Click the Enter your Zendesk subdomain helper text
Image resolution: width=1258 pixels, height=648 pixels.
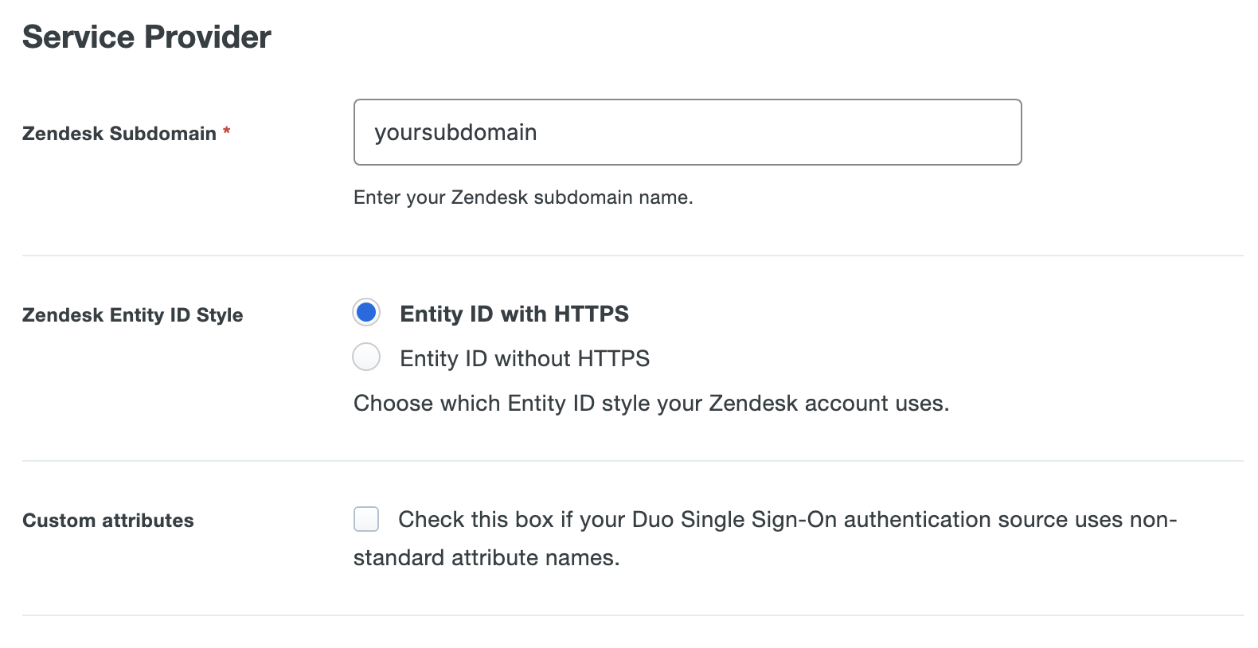[x=522, y=197]
